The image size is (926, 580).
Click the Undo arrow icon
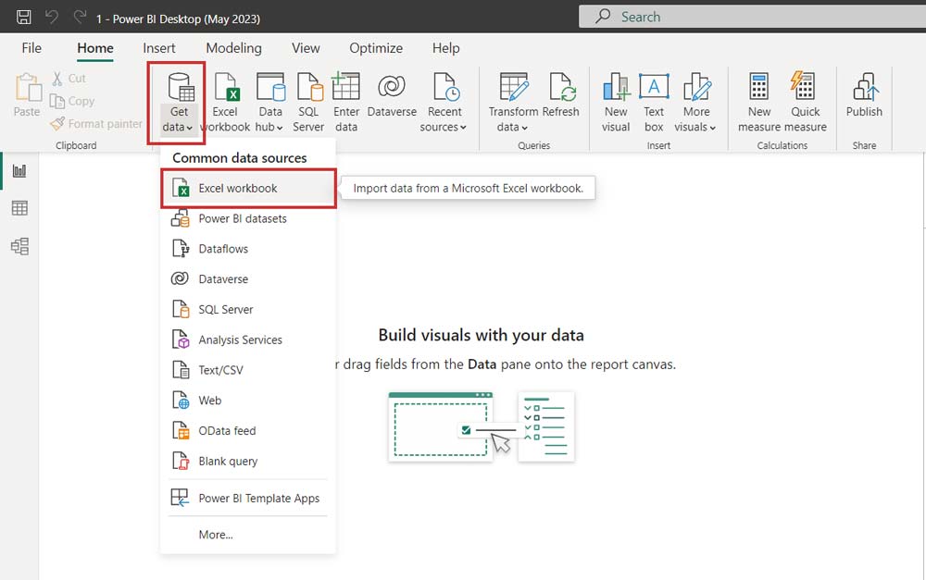52,17
